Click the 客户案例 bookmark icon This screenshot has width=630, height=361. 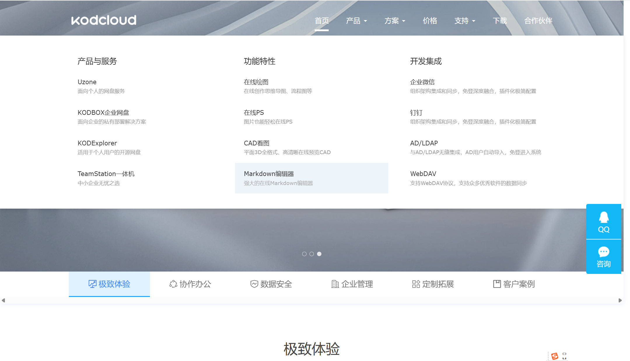pyautogui.click(x=497, y=284)
